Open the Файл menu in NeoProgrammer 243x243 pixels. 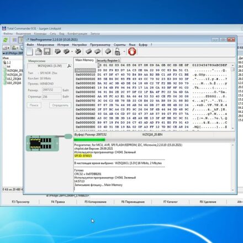click(x=30, y=45)
